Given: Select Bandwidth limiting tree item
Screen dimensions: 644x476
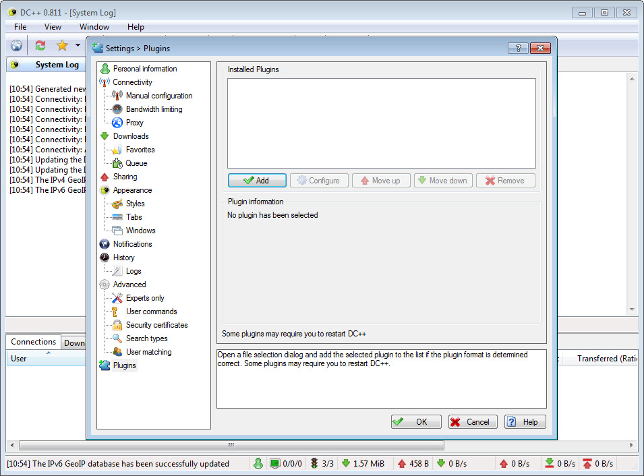Looking at the screenshot, I should click(154, 109).
